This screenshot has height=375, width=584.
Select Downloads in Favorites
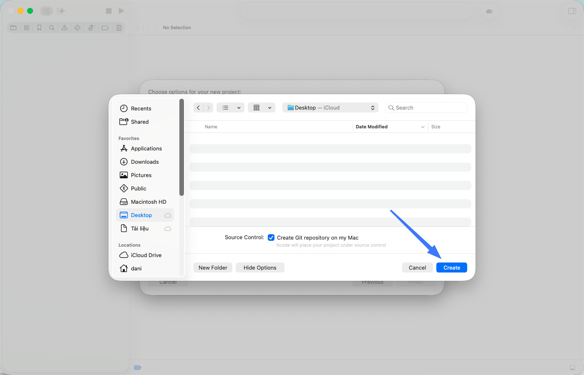145,162
